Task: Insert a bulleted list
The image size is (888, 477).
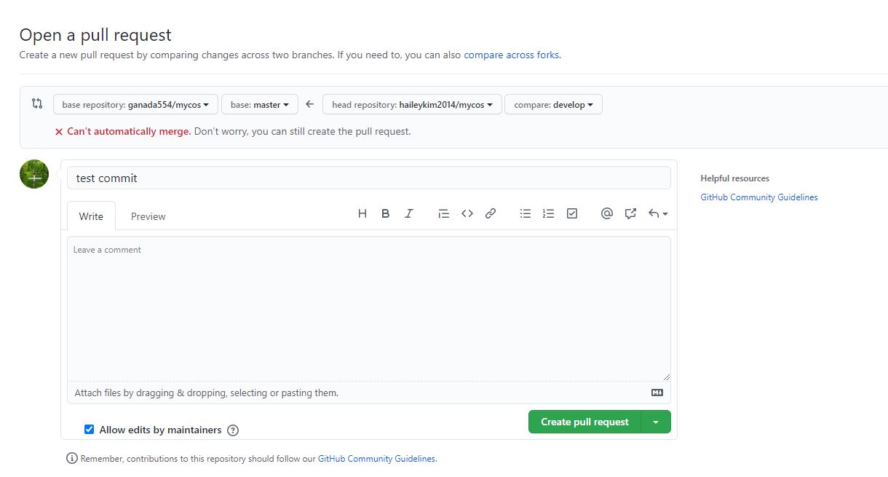Action: pos(526,213)
